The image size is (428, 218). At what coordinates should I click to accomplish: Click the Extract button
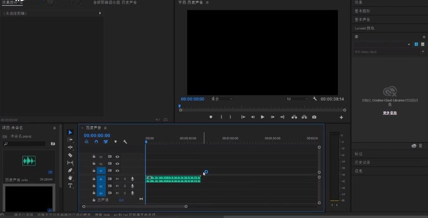[304, 117]
